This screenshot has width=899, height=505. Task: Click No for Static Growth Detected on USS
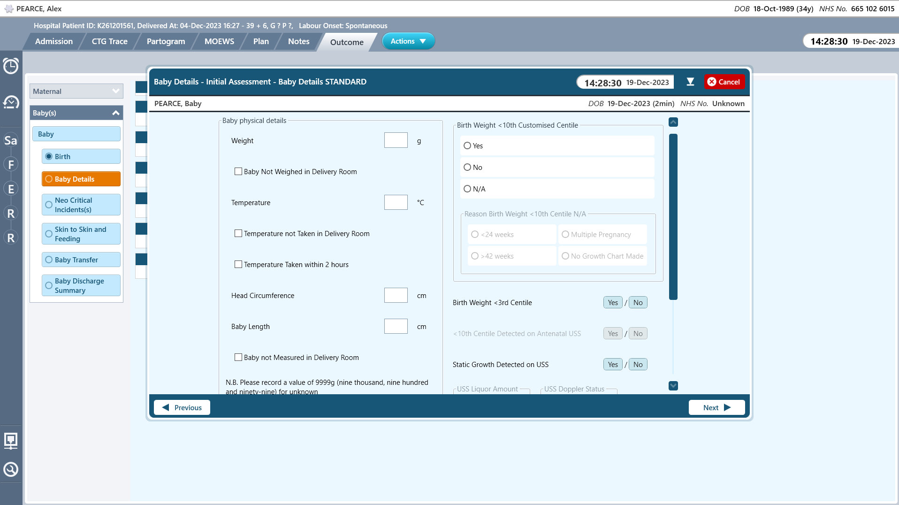click(x=638, y=364)
